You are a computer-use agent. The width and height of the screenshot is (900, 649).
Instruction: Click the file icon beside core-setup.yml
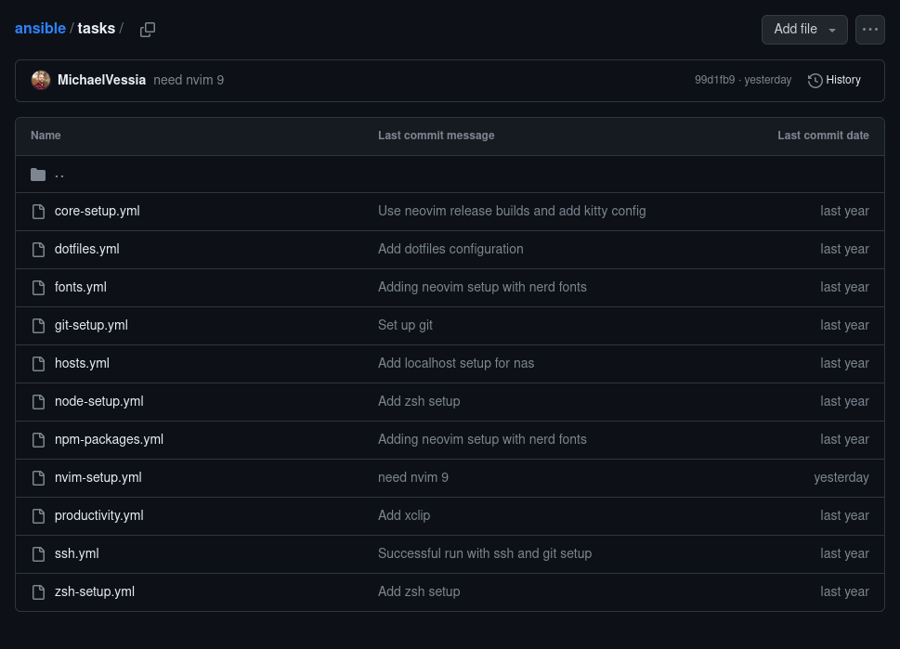(38, 212)
